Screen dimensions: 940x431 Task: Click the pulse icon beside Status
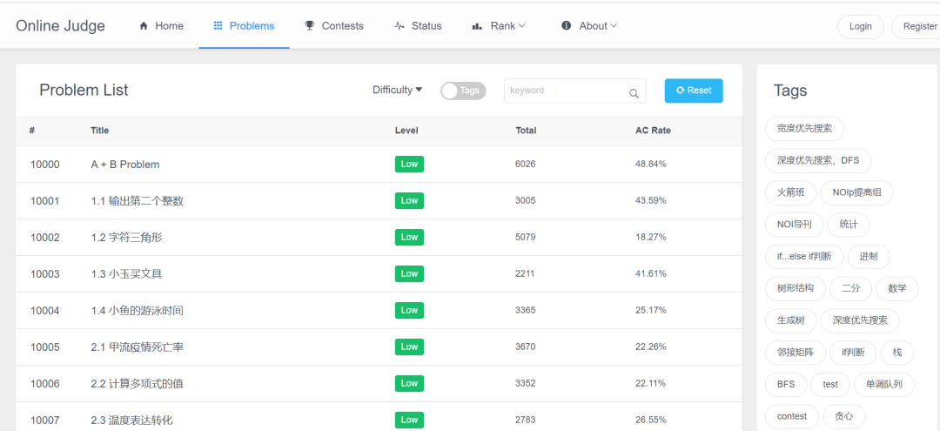click(399, 26)
